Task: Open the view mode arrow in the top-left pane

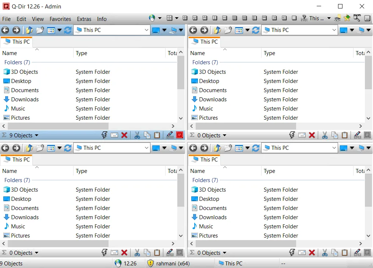Action: point(60,30)
